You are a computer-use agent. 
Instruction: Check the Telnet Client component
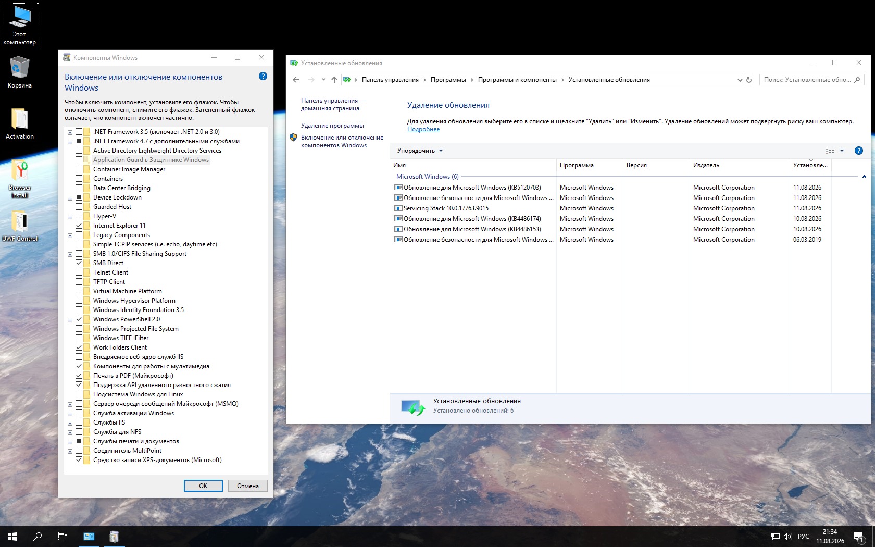pyautogui.click(x=79, y=272)
